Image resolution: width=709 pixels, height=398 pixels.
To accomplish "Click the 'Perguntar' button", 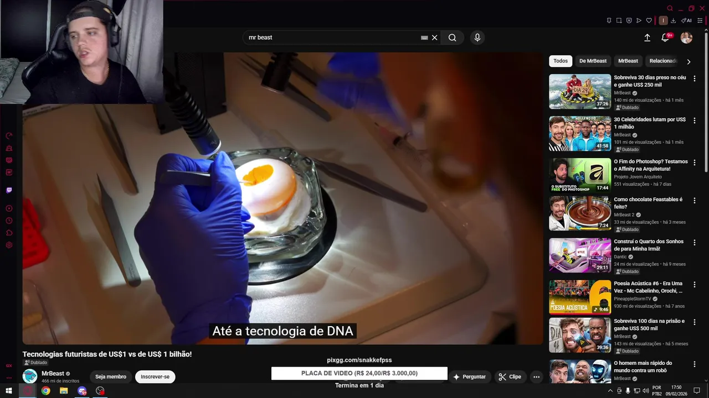I will [x=469, y=377].
